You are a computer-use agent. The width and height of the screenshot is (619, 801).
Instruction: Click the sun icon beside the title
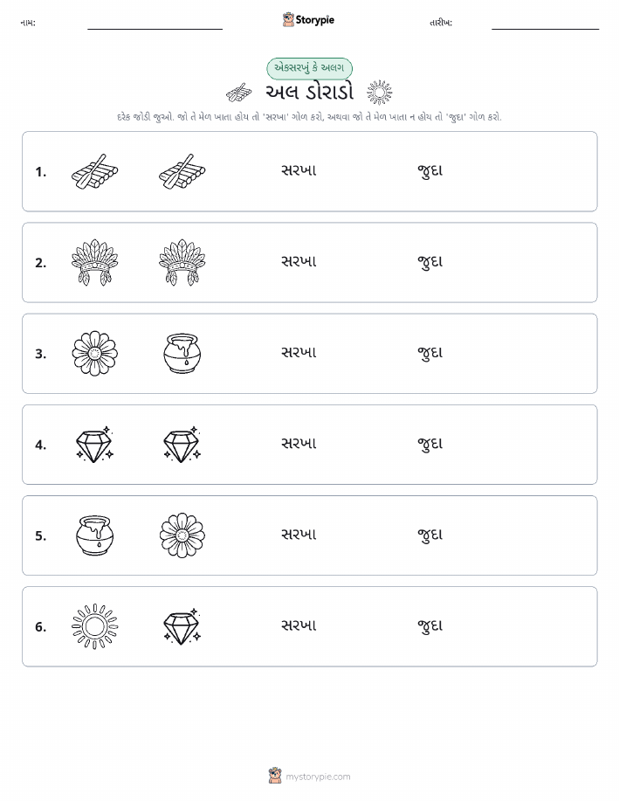coord(380,93)
